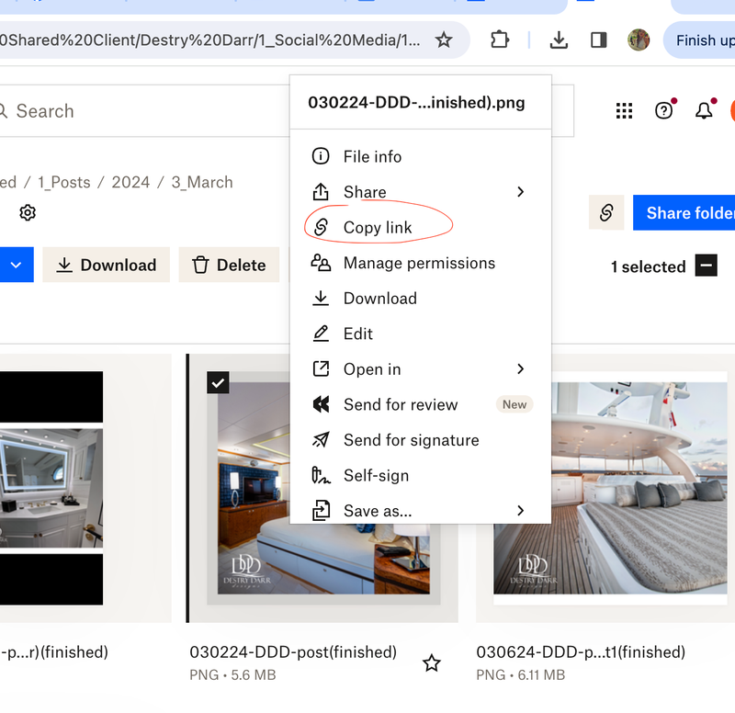Click the folder settings gear icon

pyautogui.click(x=28, y=213)
